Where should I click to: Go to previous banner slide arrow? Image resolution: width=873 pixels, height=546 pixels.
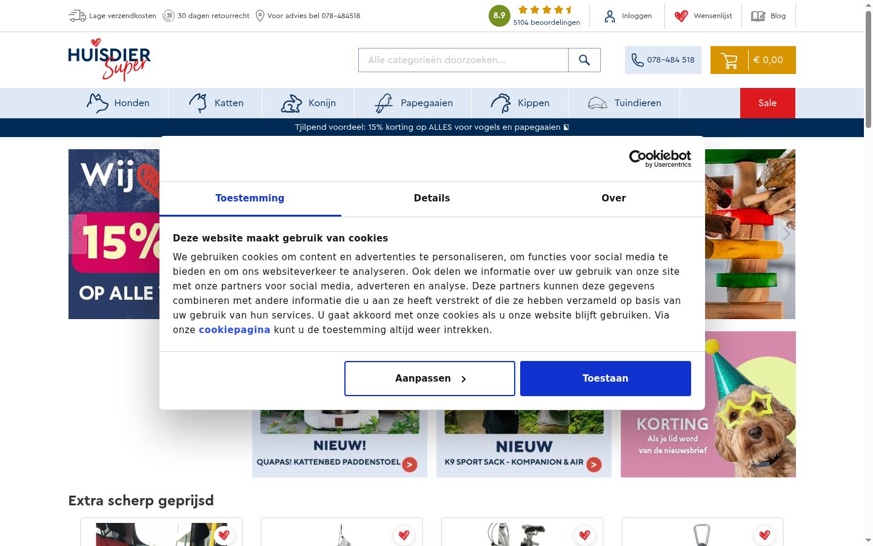click(x=78, y=234)
